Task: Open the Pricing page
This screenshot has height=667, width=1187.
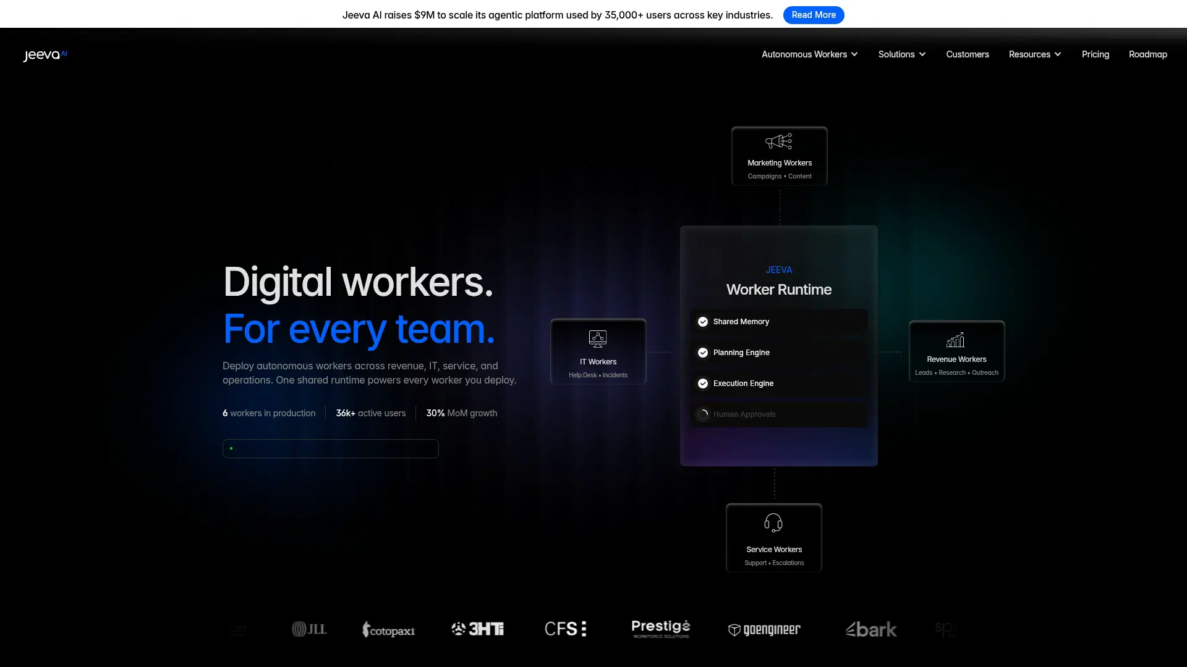Action: click(x=1096, y=54)
